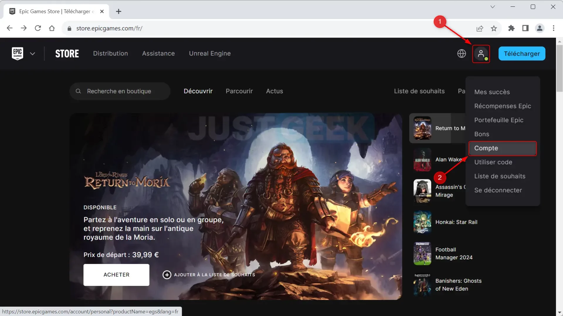Open the Assistance menu
The image size is (563, 316).
tap(158, 54)
